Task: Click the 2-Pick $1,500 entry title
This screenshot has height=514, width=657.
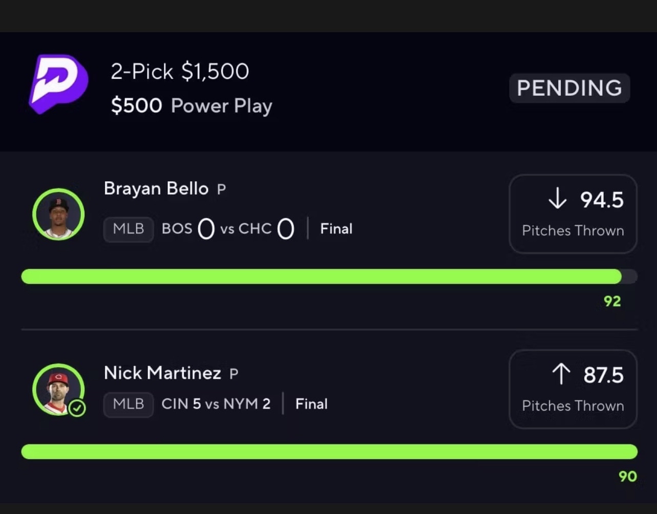Action: tap(180, 72)
